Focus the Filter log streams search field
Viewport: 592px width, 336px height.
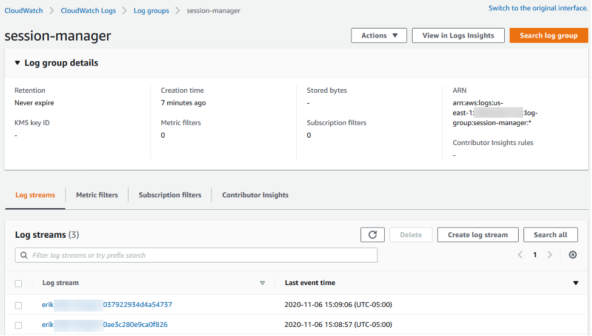coord(196,255)
